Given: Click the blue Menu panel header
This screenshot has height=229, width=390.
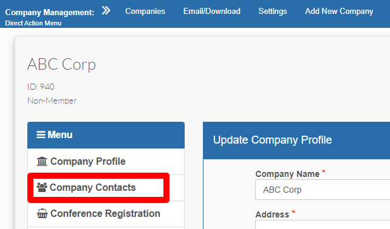Looking at the screenshot, I should tap(106, 135).
